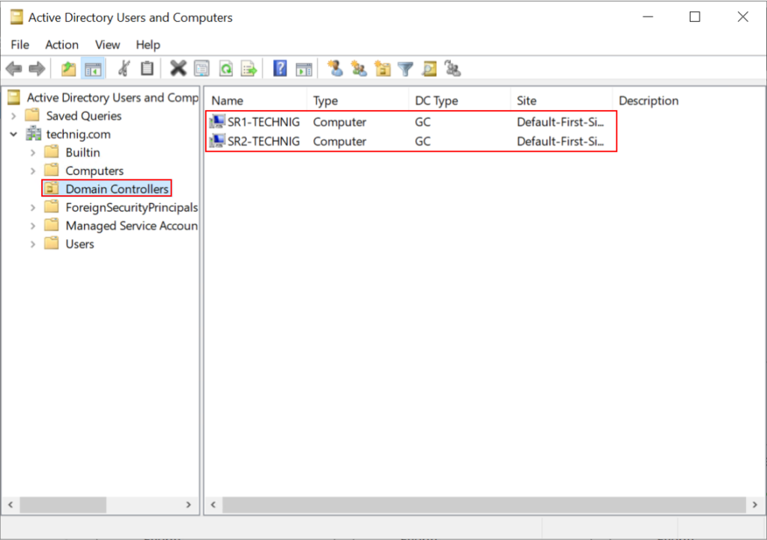Image resolution: width=767 pixels, height=540 pixels.
Task: Click the Back arrow toolbar icon
Action: pyautogui.click(x=14, y=69)
